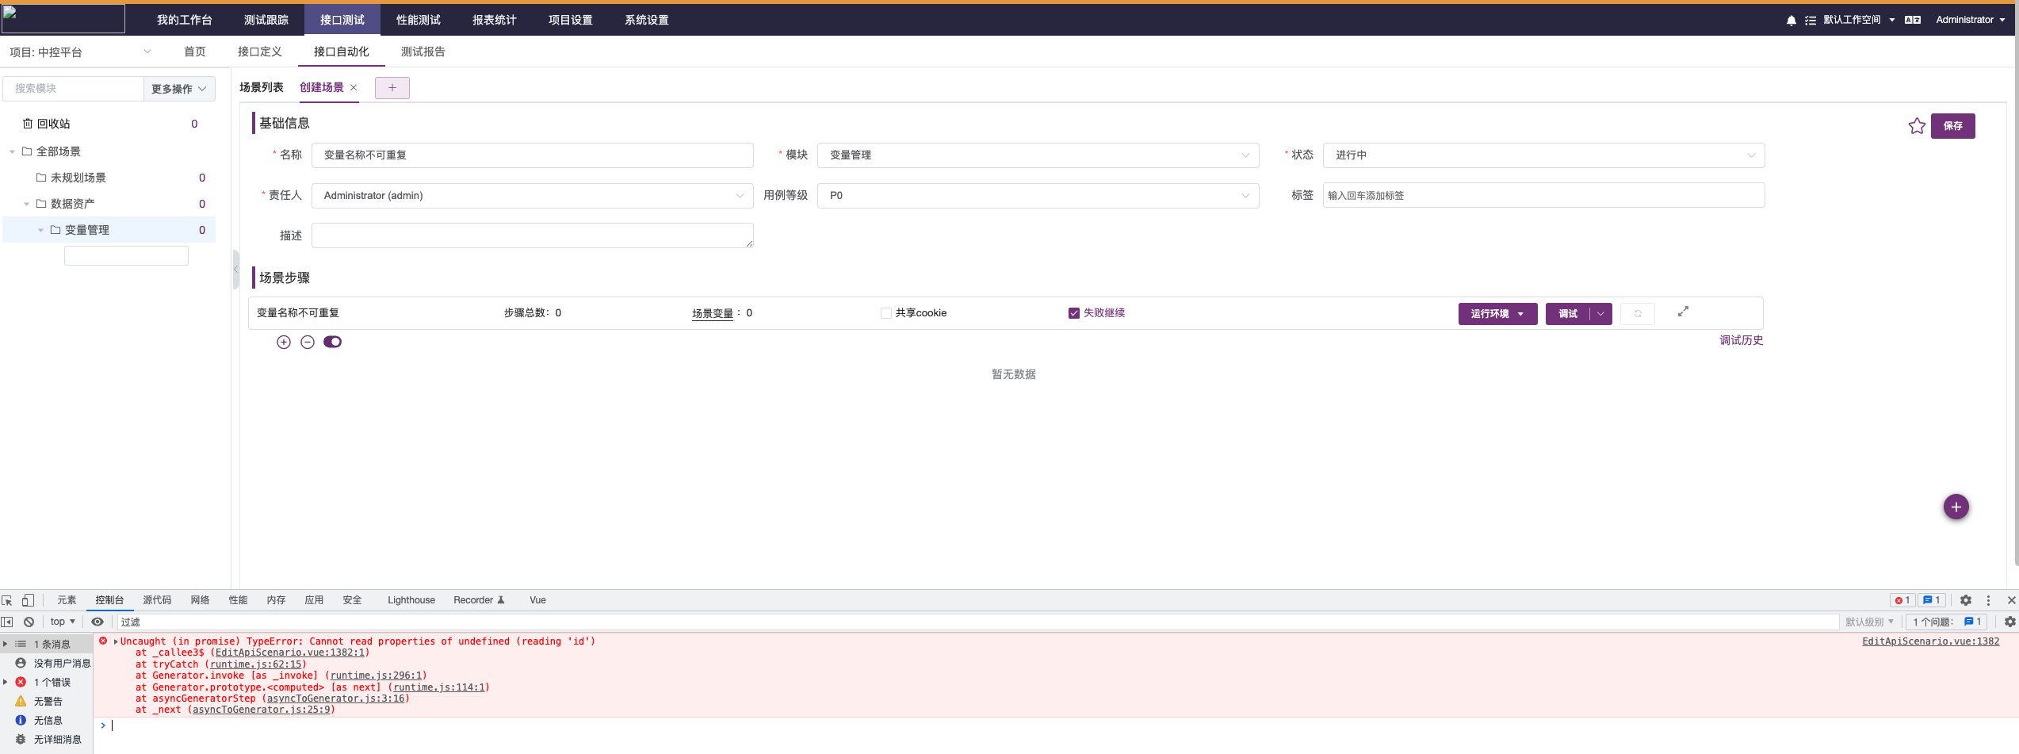Expand scenario steps to fullscreen via arrows icon
The width and height of the screenshot is (2019, 754).
1683,312
